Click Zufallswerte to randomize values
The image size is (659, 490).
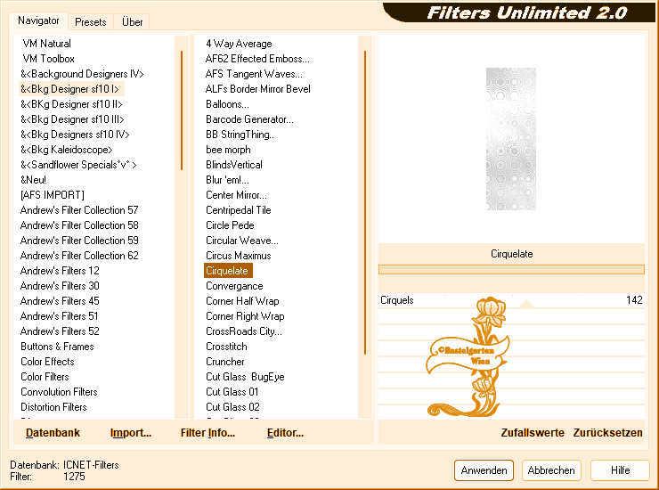[x=533, y=433]
